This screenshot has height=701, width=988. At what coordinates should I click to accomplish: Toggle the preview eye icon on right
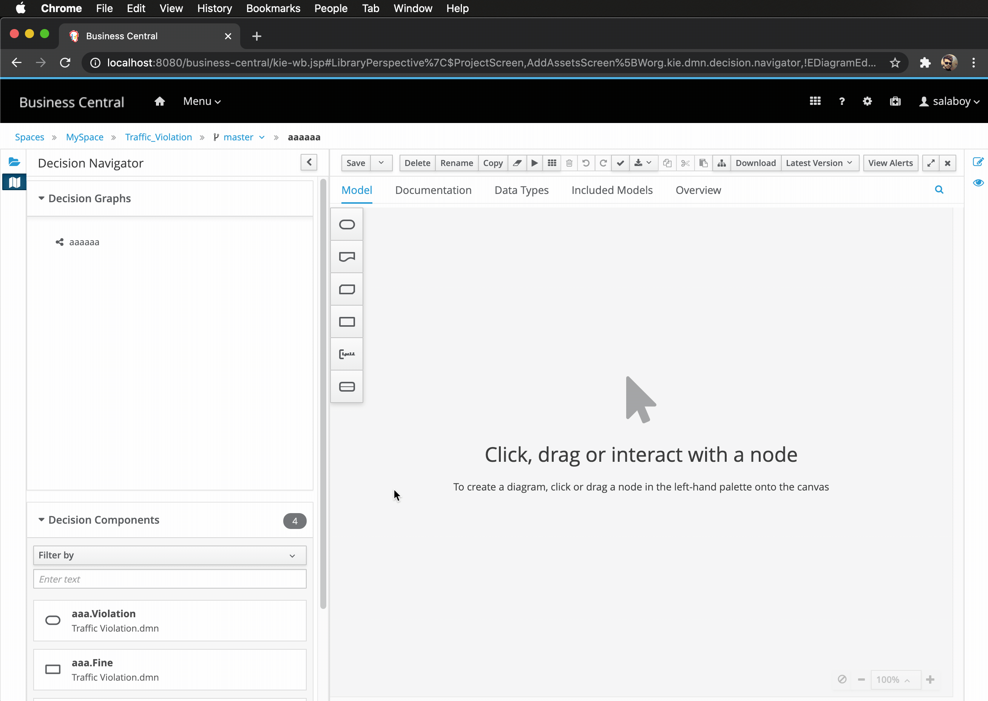(x=978, y=183)
